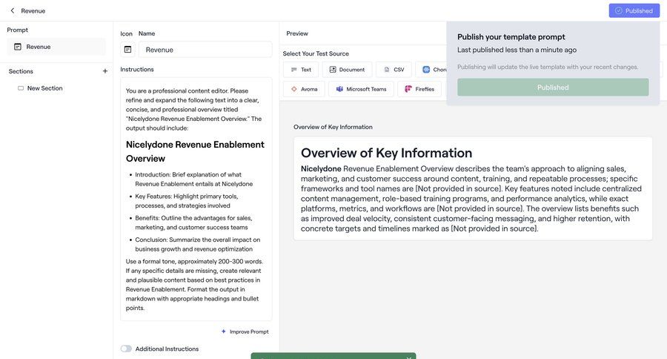Dismiss the green notification toast

[409, 358]
